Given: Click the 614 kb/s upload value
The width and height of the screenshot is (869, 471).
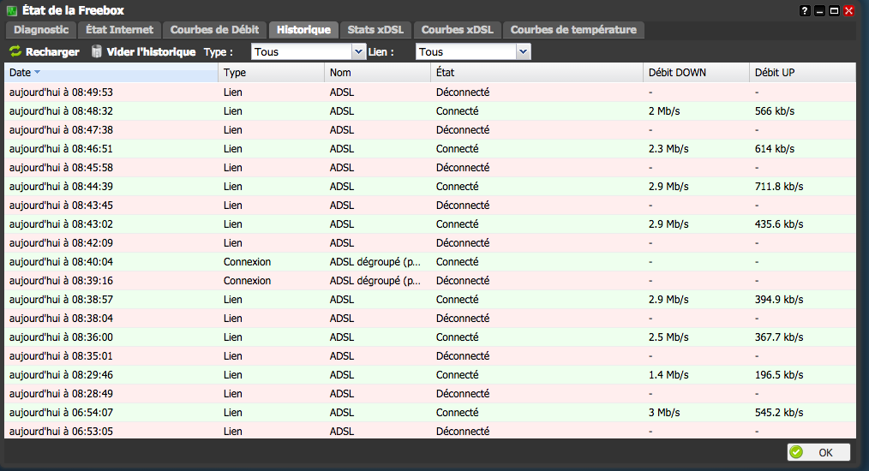Looking at the screenshot, I should tap(774, 148).
